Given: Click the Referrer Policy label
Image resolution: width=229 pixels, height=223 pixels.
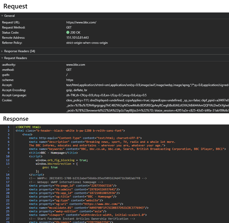Looking at the screenshot, I should 12,43.
